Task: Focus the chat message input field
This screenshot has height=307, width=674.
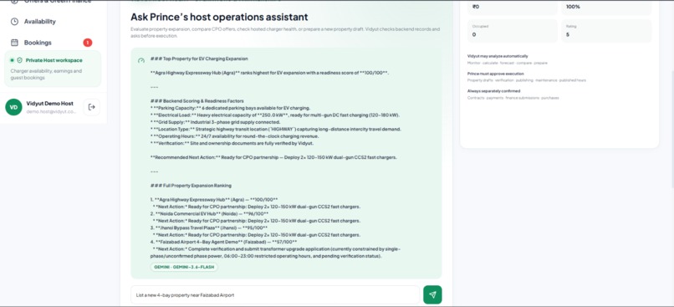Action: tap(275, 295)
